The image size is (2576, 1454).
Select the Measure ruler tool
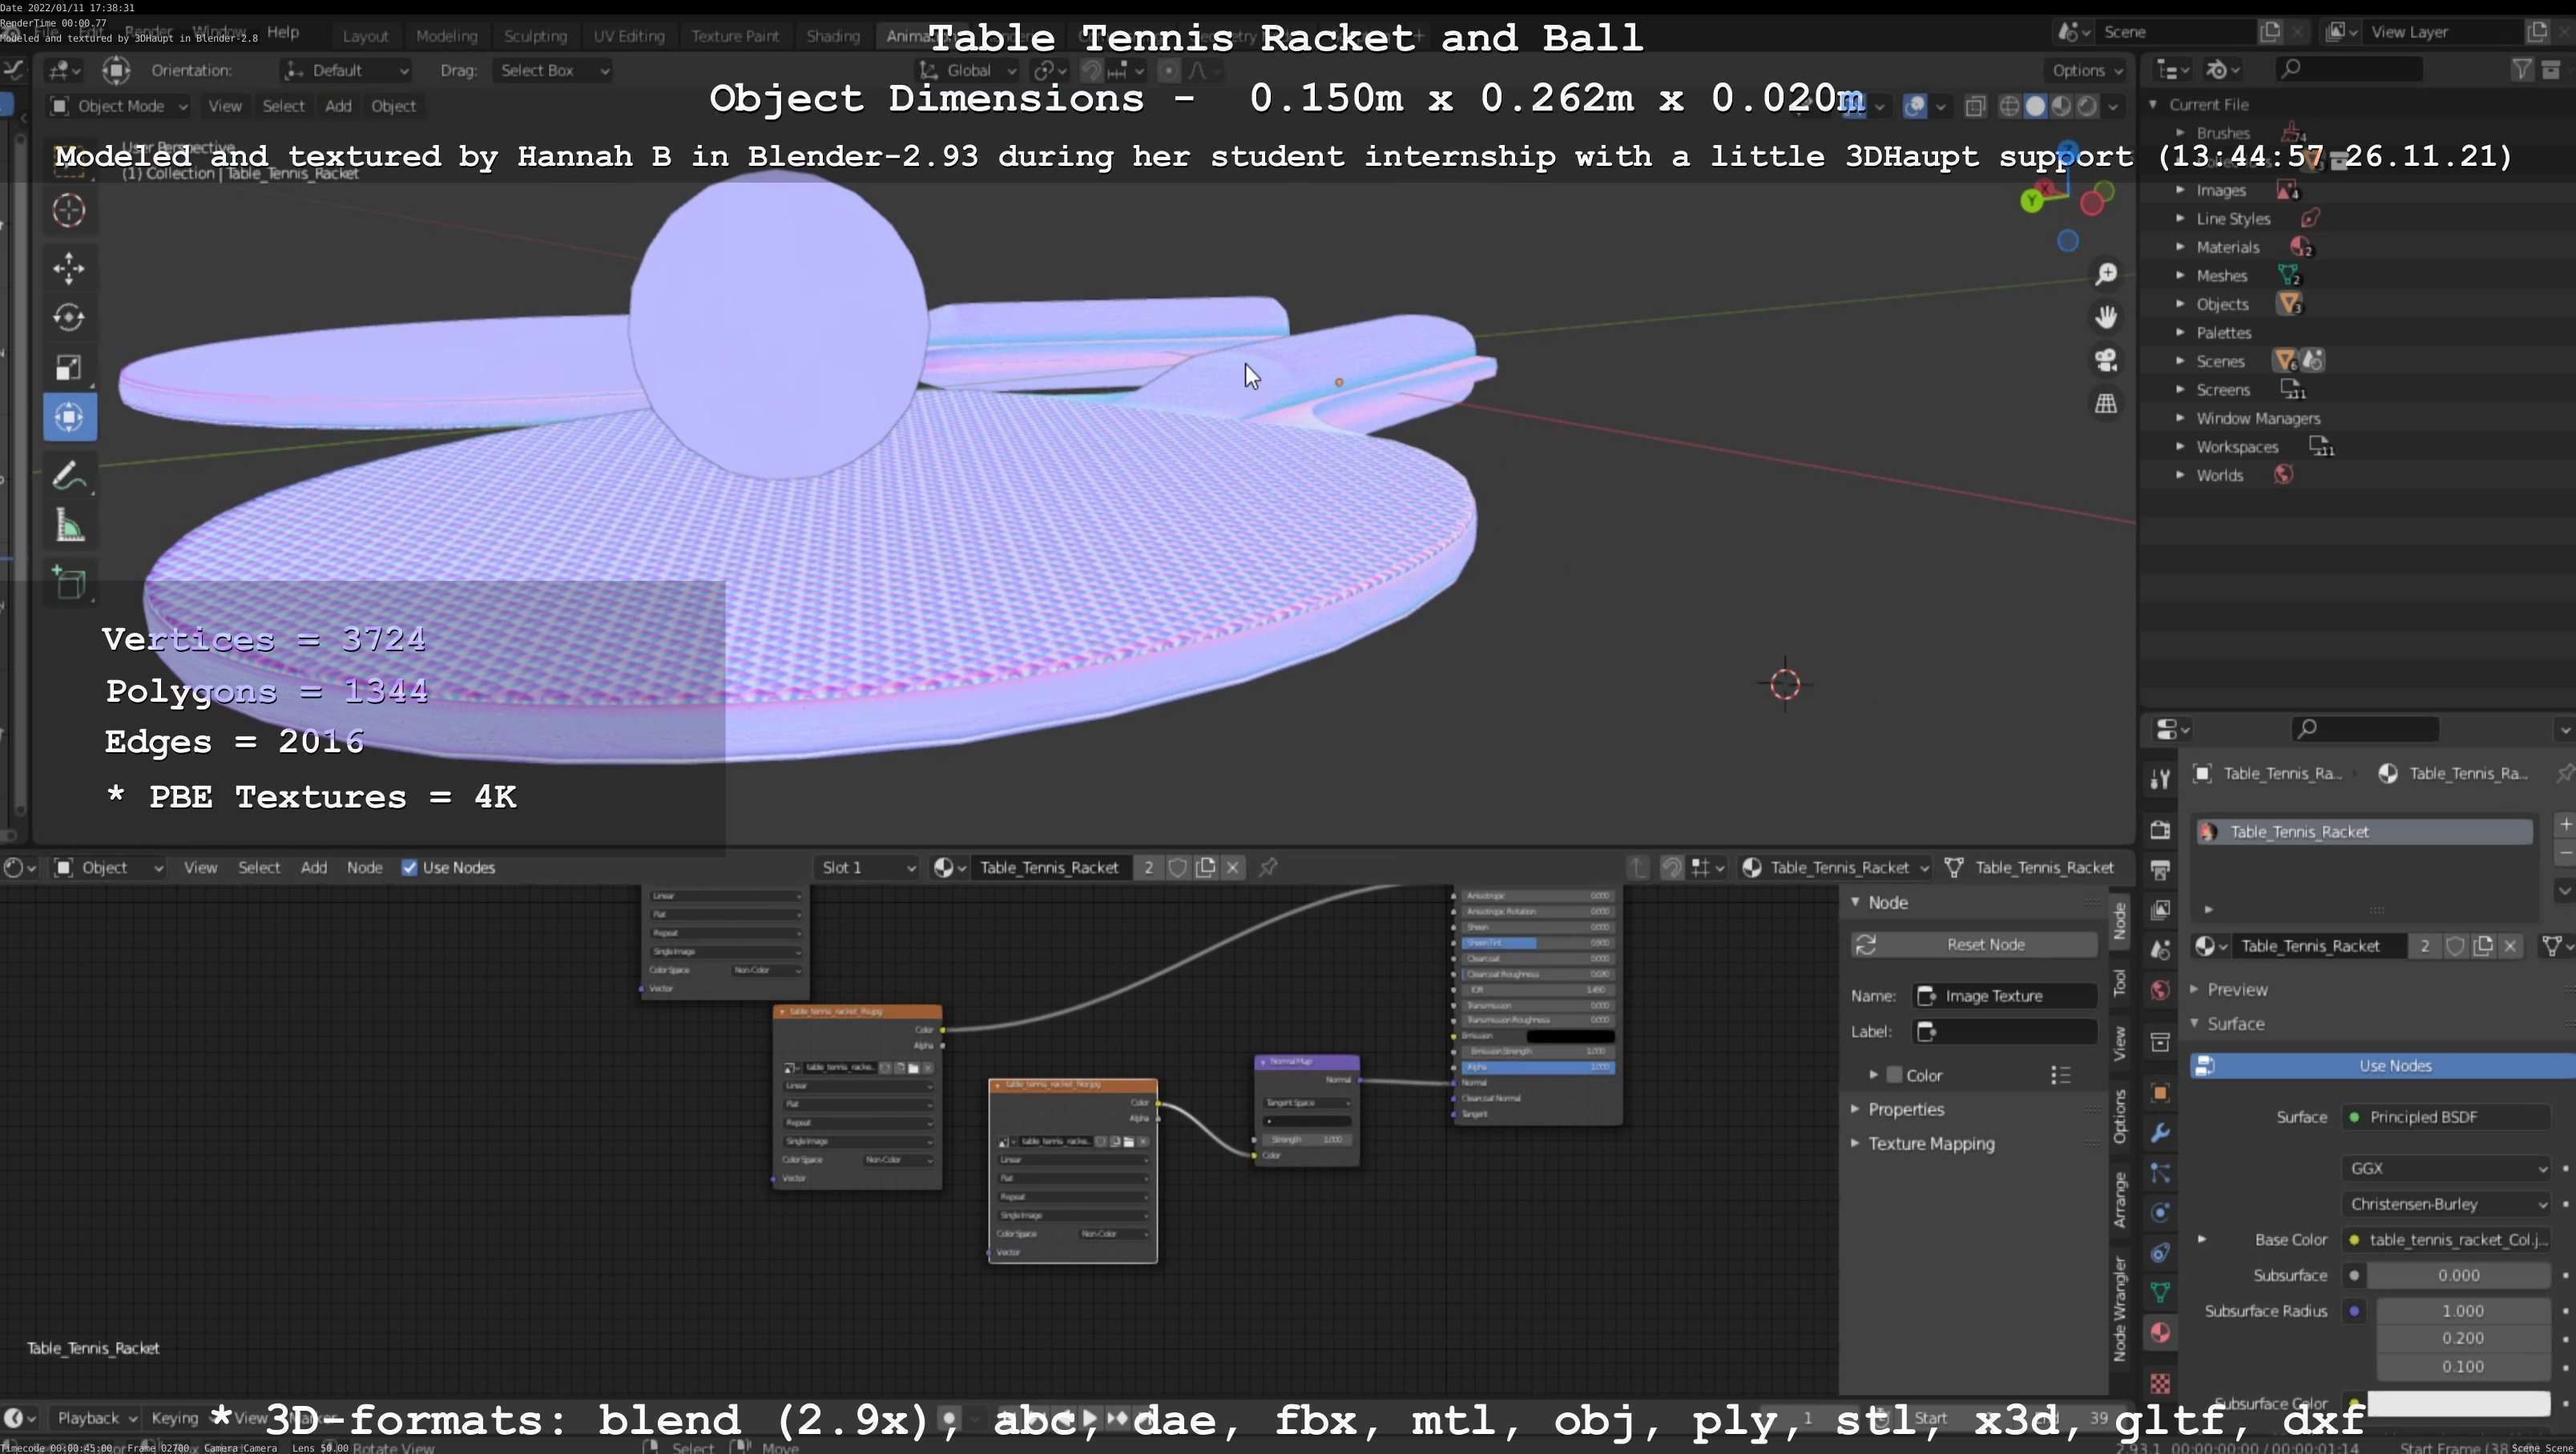68,526
